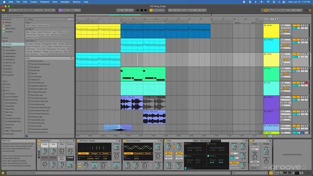Open the File menu
The height and width of the screenshot is (176, 313).
coord(18,2)
